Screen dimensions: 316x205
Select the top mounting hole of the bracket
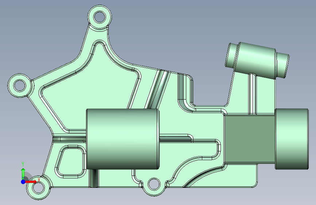click(100, 17)
